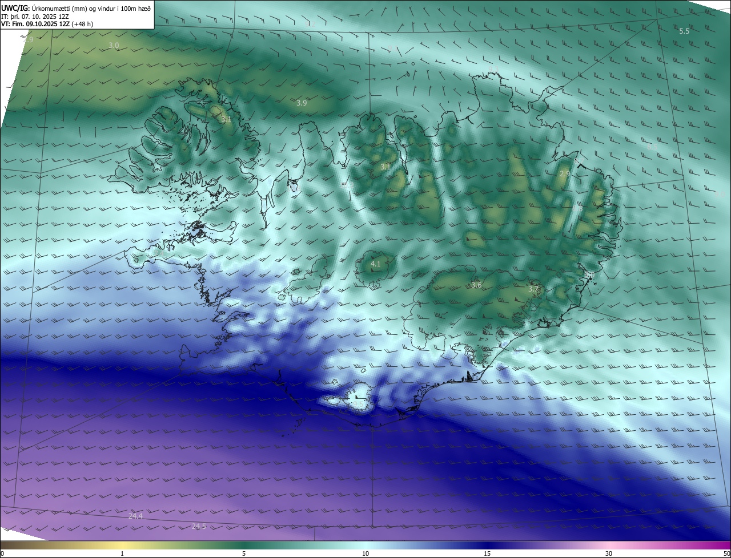This screenshot has width=731, height=558.
Task: Click the 24.5 value label
Action: pos(199,526)
